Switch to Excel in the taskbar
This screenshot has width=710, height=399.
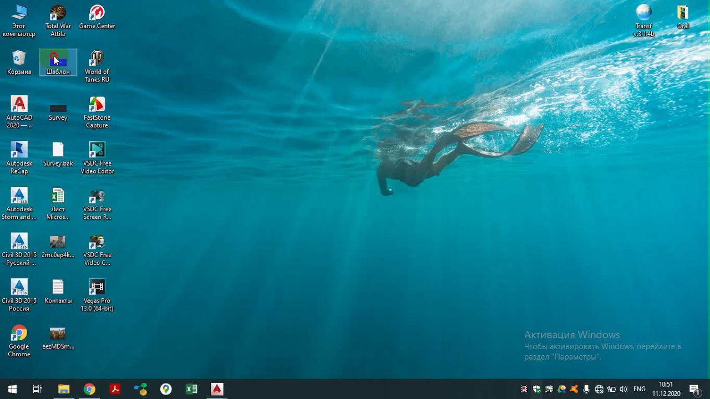191,389
